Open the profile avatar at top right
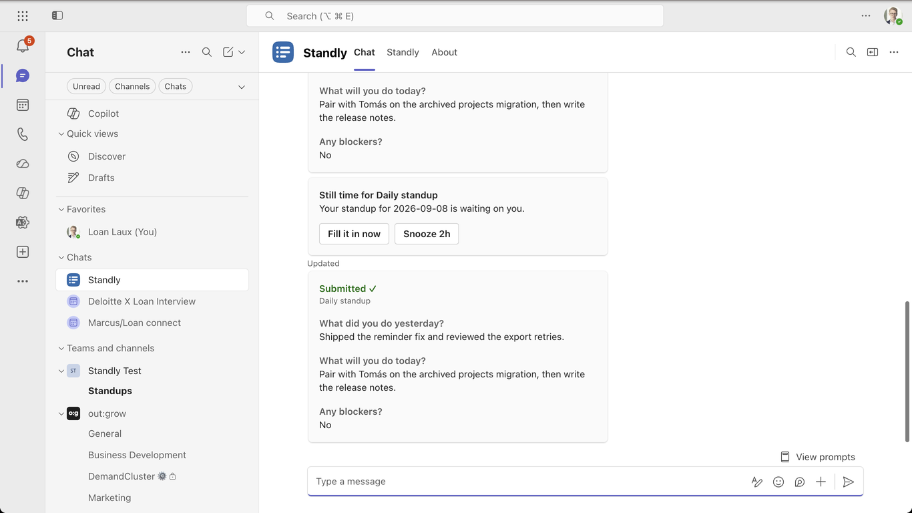 (893, 16)
